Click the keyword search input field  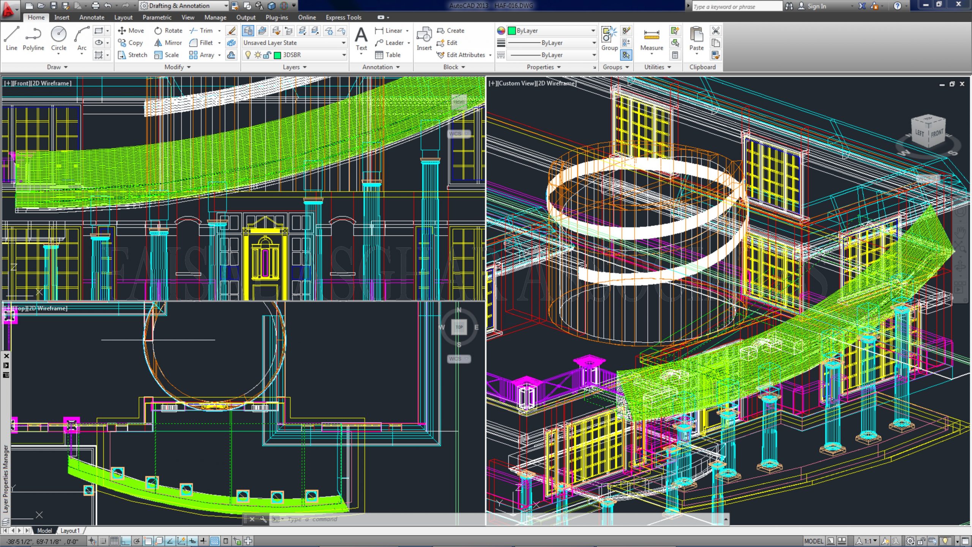pos(736,6)
